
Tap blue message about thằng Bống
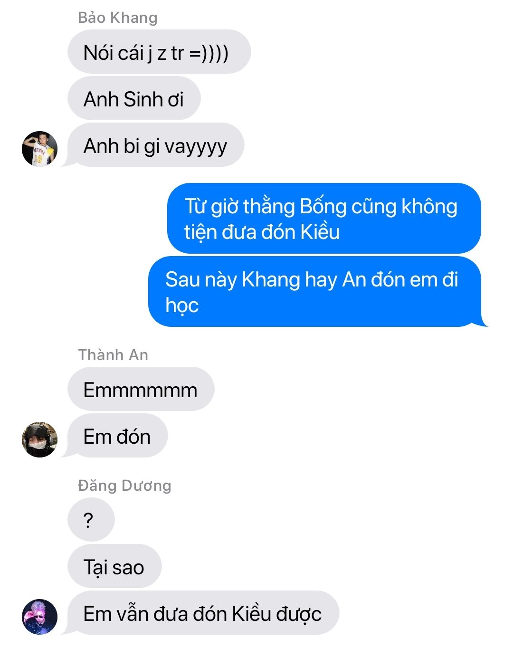tap(324, 219)
